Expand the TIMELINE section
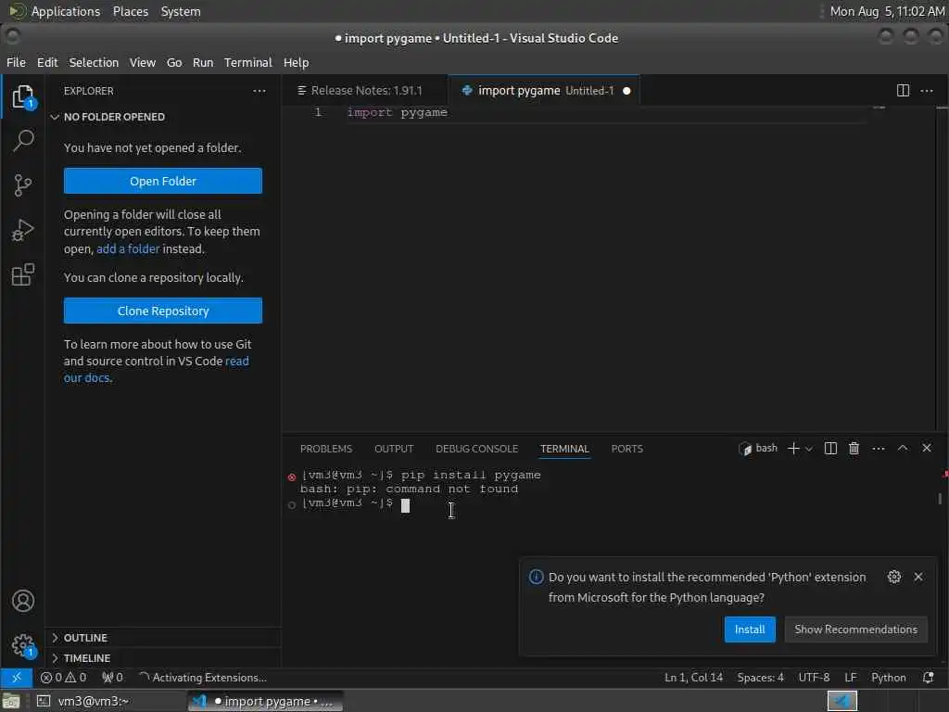 (163, 658)
